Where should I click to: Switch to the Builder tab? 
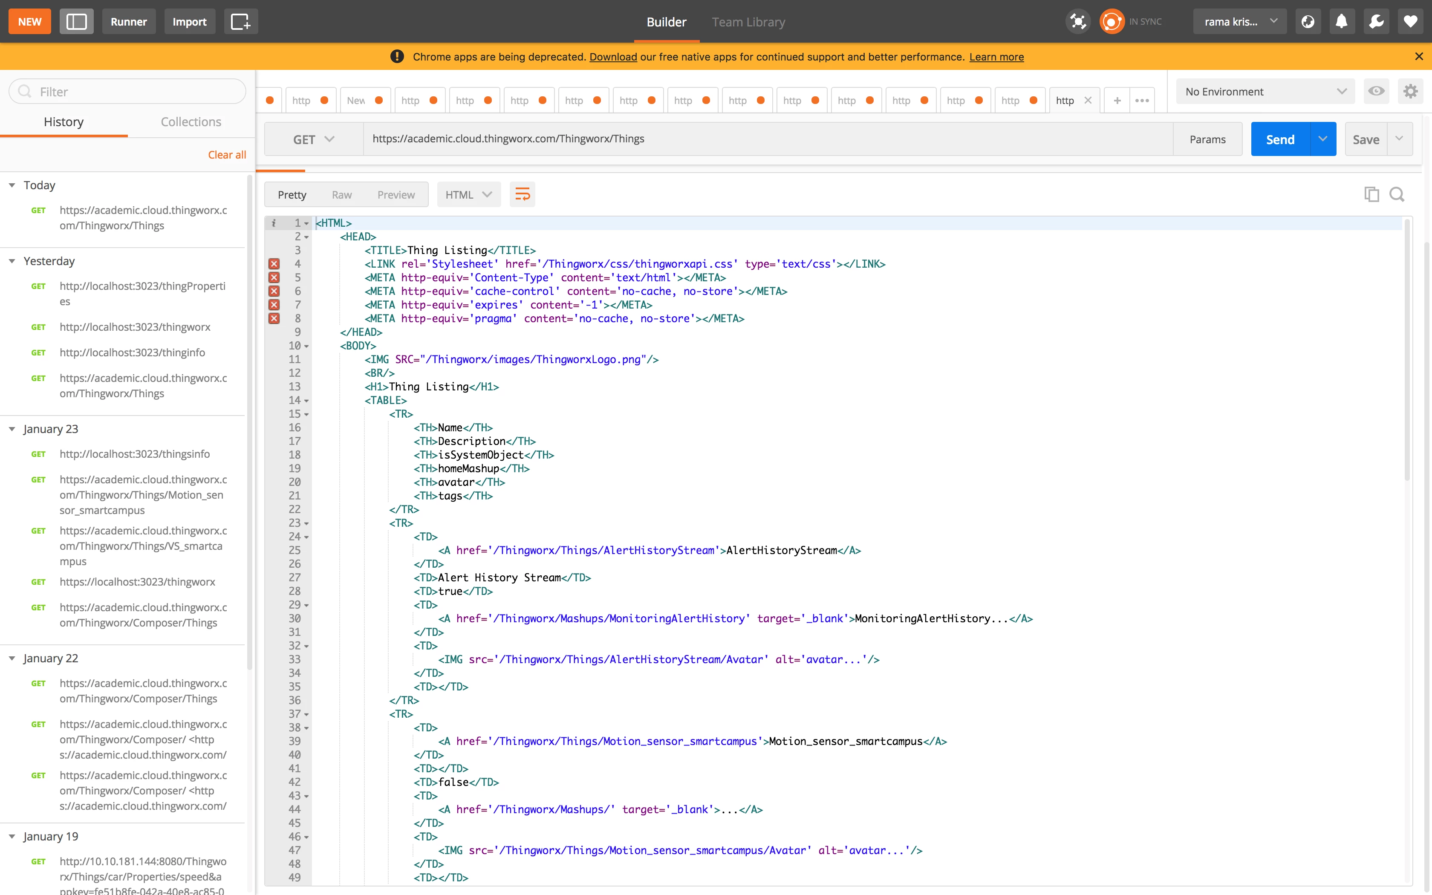pos(666,22)
